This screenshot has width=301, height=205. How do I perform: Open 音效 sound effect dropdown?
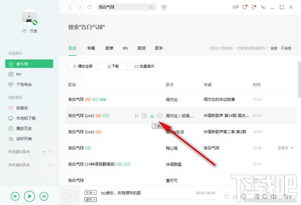90,199
